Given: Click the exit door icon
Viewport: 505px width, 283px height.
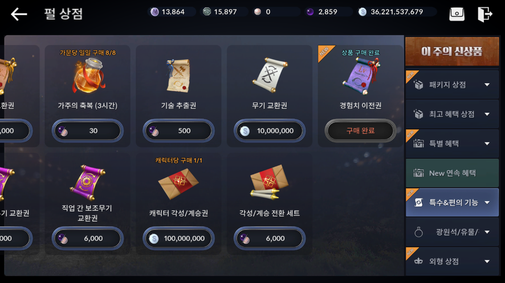Looking at the screenshot, I should pos(484,14).
